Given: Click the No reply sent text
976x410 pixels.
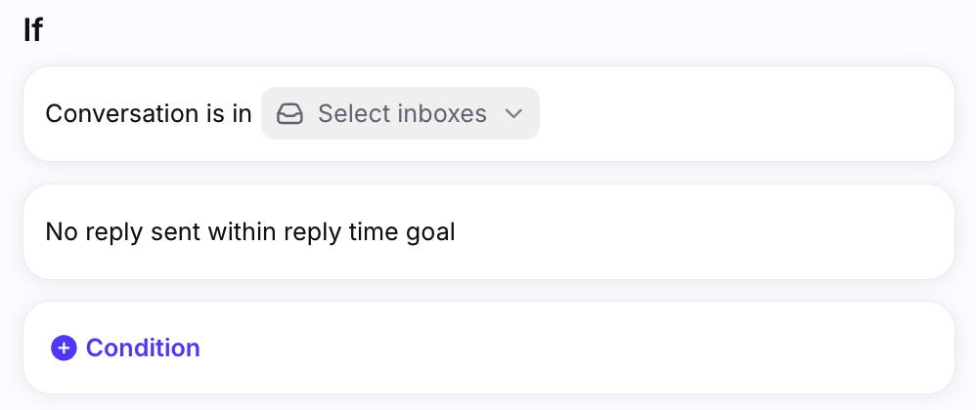Looking at the screenshot, I should [123, 231].
